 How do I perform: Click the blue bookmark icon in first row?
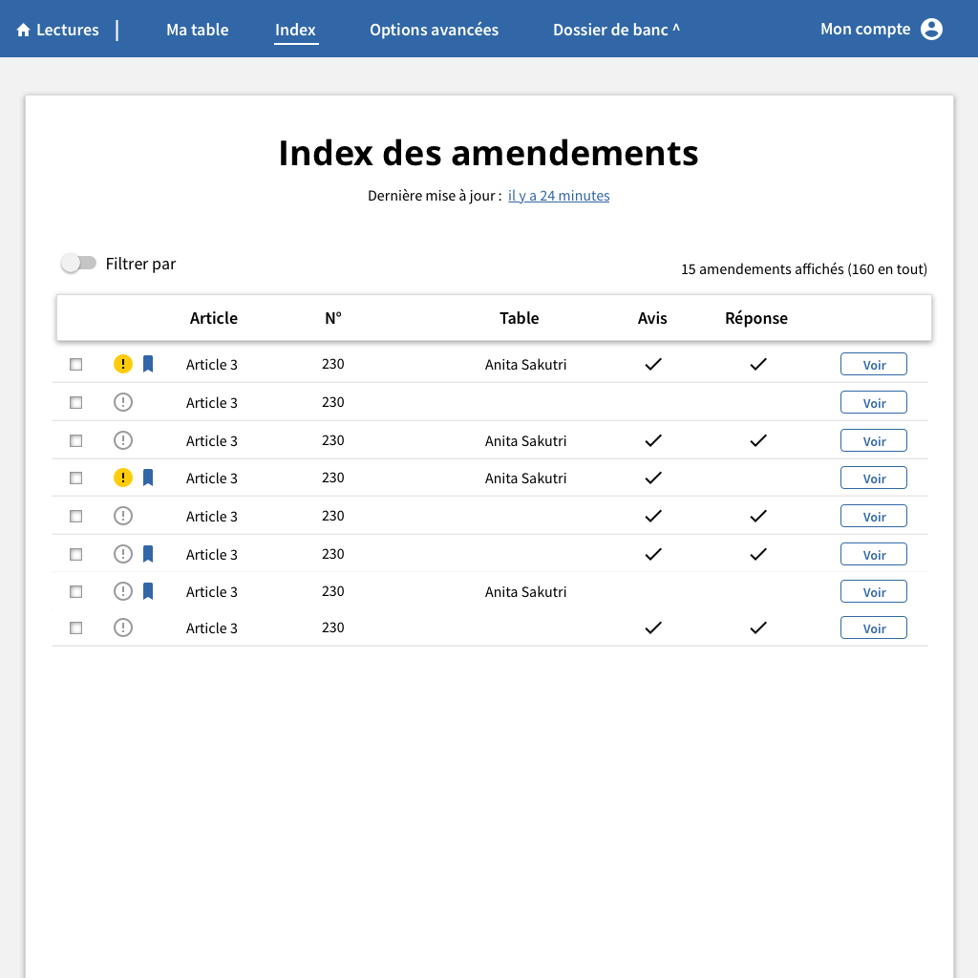tap(148, 364)
